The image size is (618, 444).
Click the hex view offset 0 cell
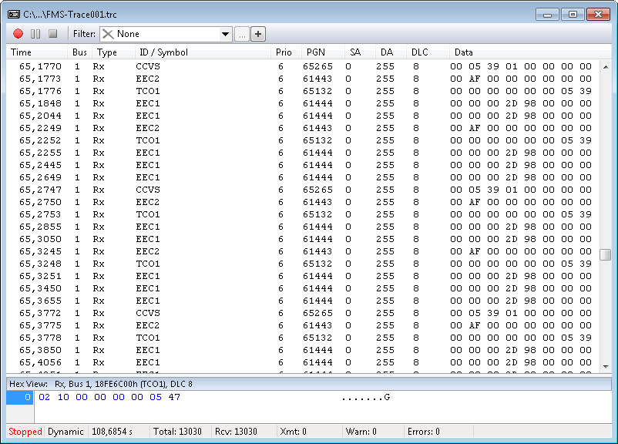[x=20, y=398]
